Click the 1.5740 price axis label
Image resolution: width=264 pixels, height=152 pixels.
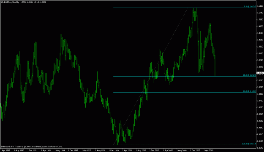point(261,13)
